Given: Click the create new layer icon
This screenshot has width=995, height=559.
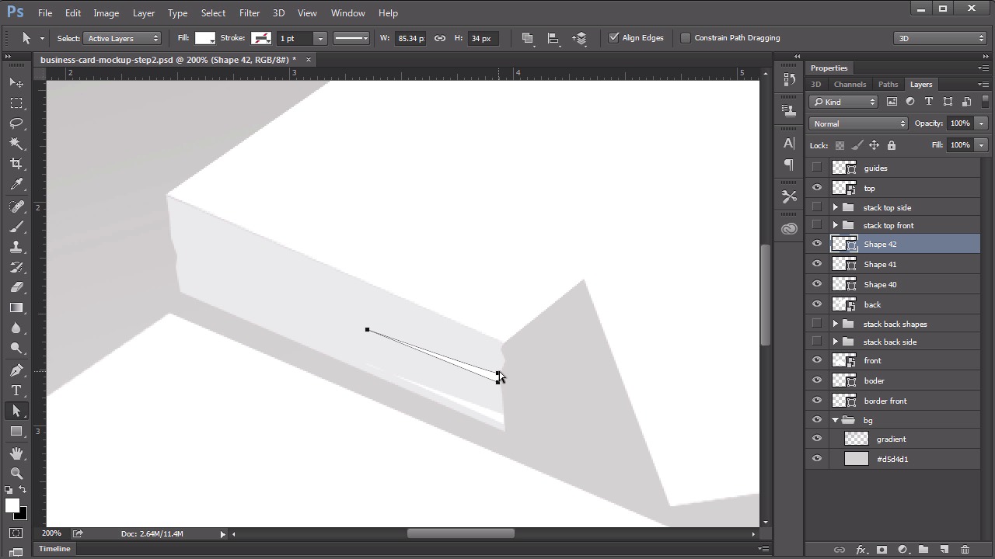Looking at the screenshot, I should (x=944, y=550).
